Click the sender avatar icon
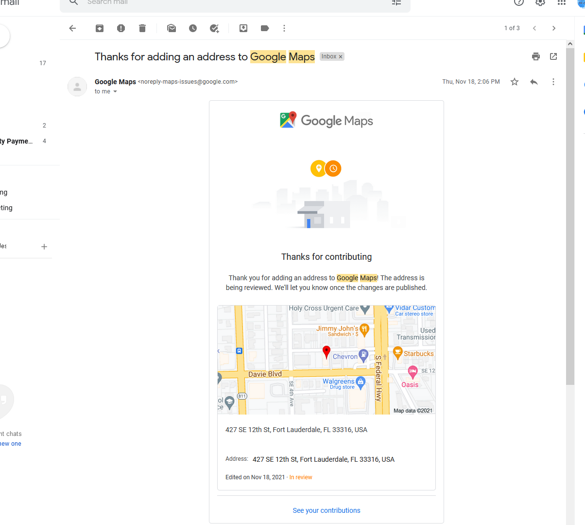The height and width of the screenshot is (525, 585). (77, 87)
